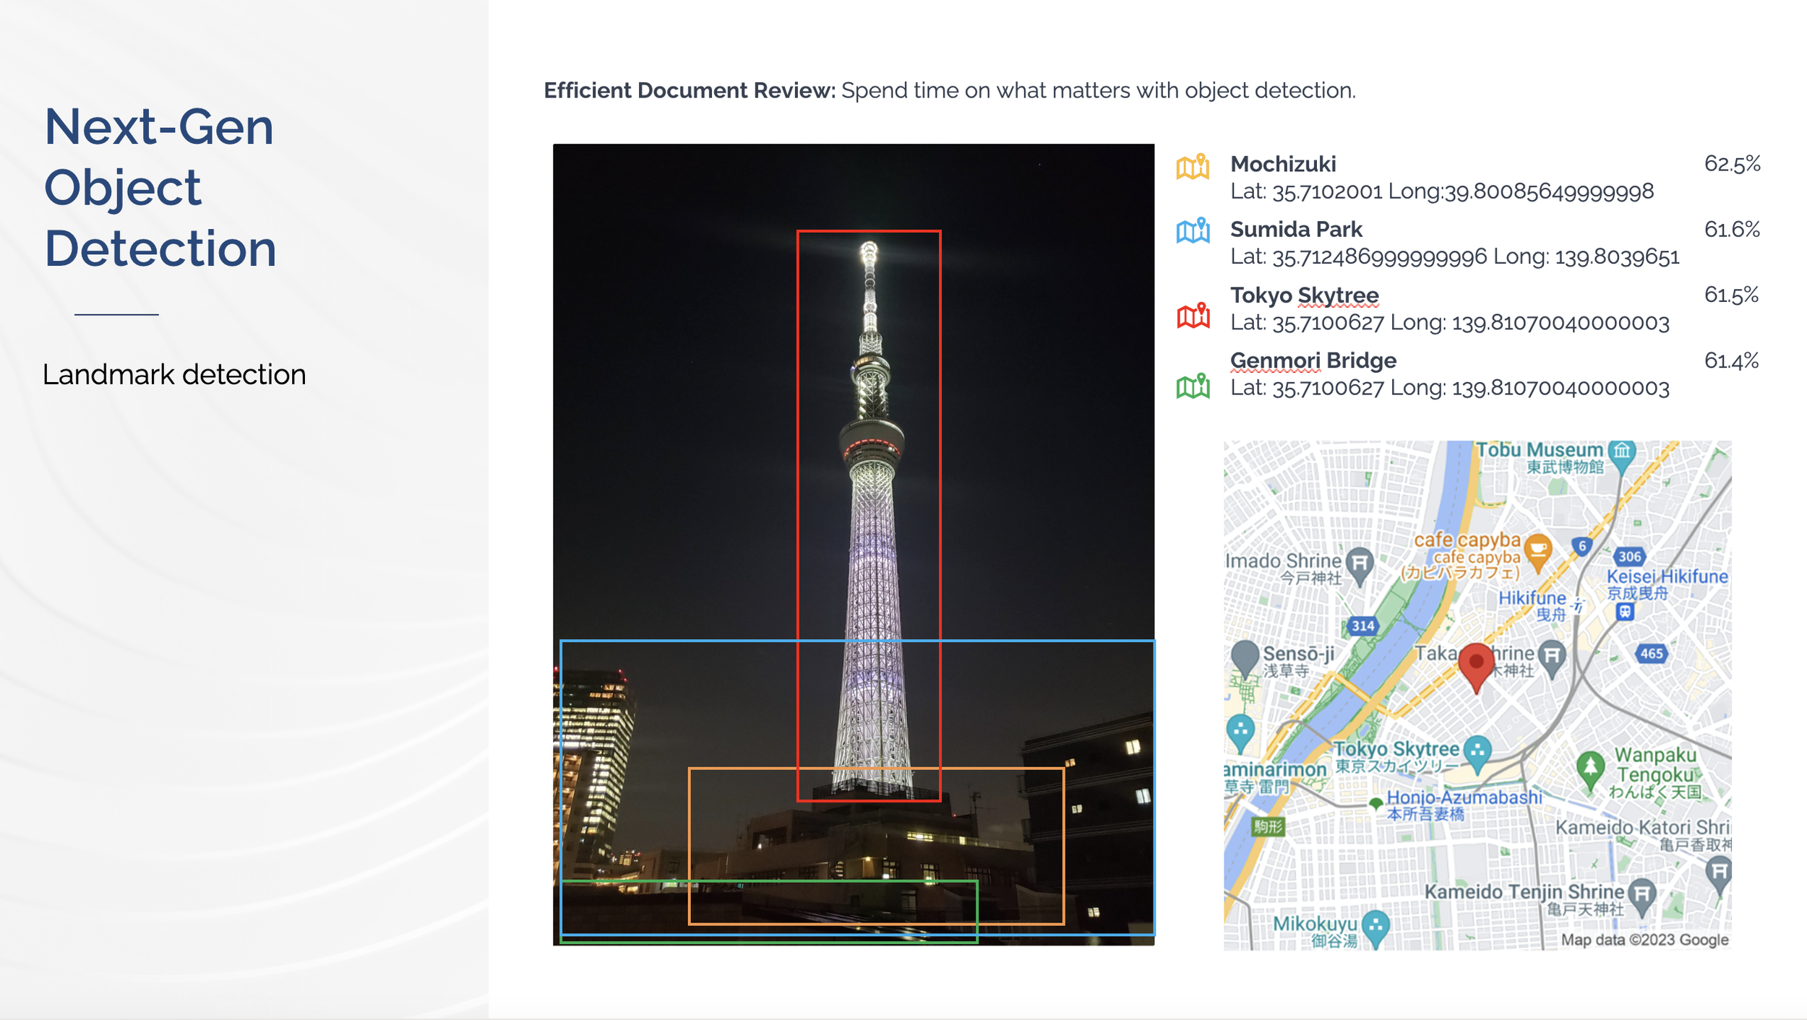Select the Mochizuki landmark name
The width and height of the screenshot is (1807, 1020).
click(x=1283, y=165)
